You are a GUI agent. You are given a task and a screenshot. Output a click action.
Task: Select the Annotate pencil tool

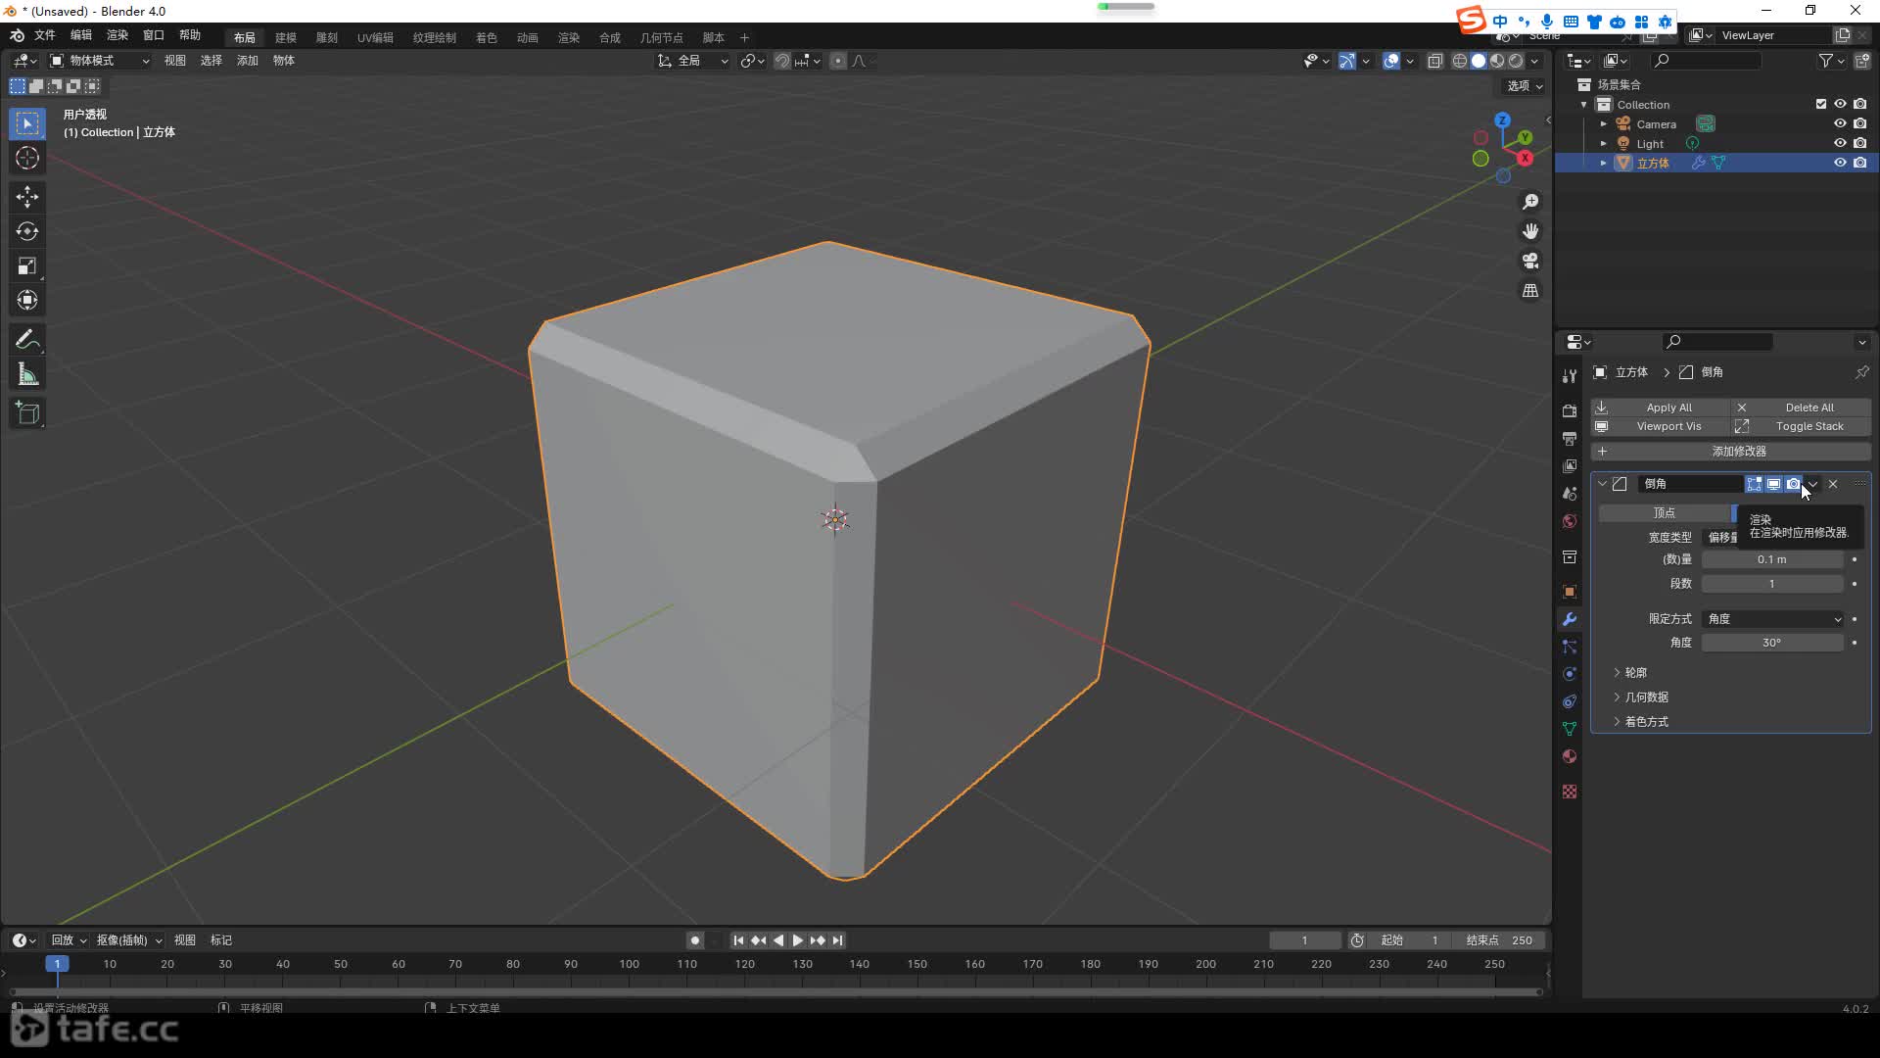pos(27,340)
